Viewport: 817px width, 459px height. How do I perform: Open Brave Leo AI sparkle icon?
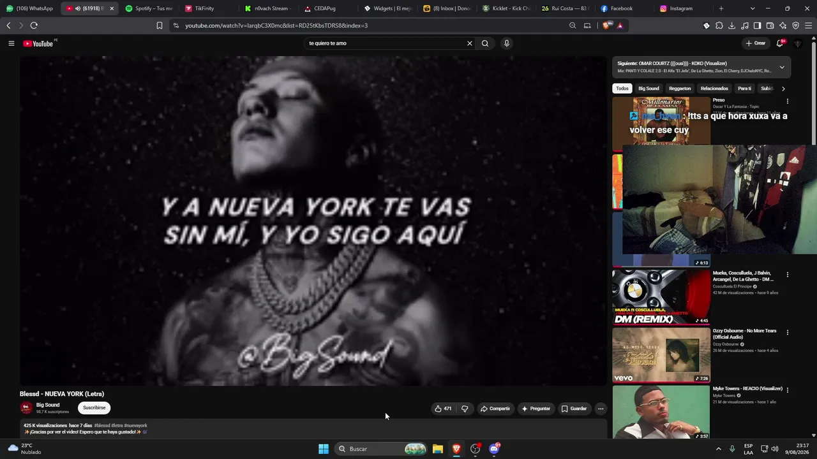pyautogui.click(x=783, y=25)
